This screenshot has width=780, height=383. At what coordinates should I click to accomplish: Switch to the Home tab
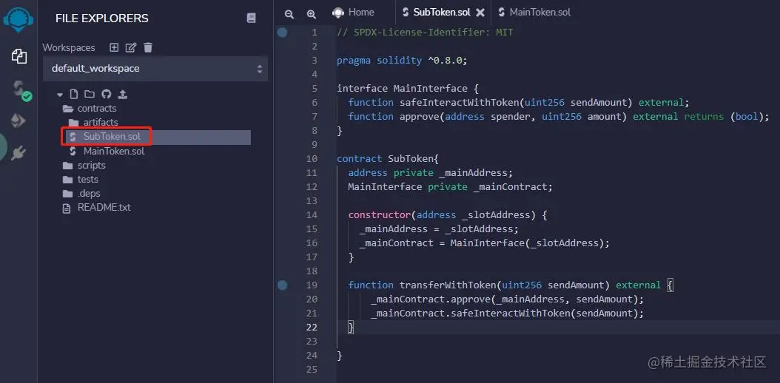coord(354,13)
